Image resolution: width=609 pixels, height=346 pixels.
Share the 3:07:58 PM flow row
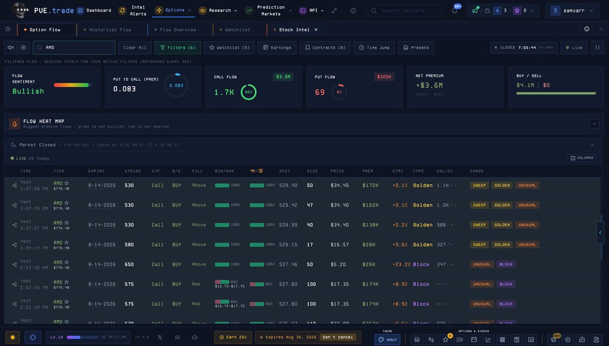[14, 185]
